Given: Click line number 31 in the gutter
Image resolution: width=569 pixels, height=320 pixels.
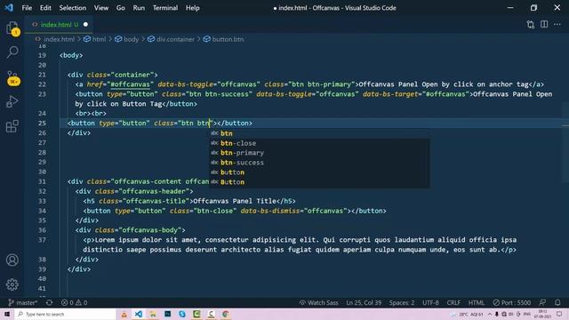Looking at the screenshot, I should [x=42, y=181].
